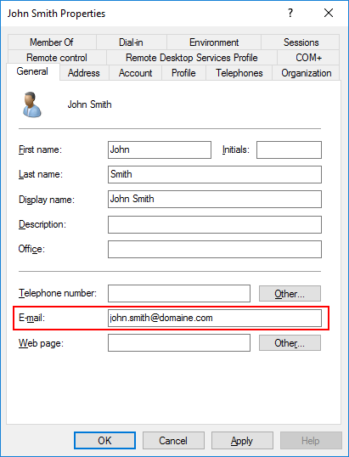Select the Initials input box
The image size is (349, 457).
coord(289,150)
